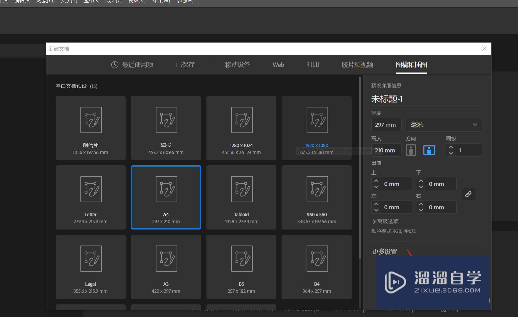This screenshot has width=518, height=317.
Task: Click the 画板 number field
Action: tap(468, 150)
